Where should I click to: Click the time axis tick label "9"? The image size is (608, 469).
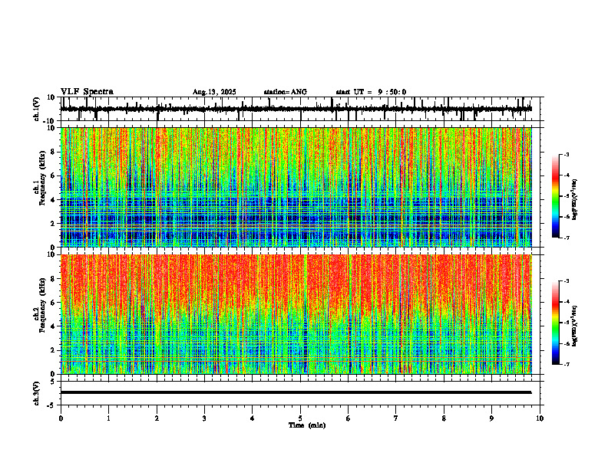(x=491, y=418)
